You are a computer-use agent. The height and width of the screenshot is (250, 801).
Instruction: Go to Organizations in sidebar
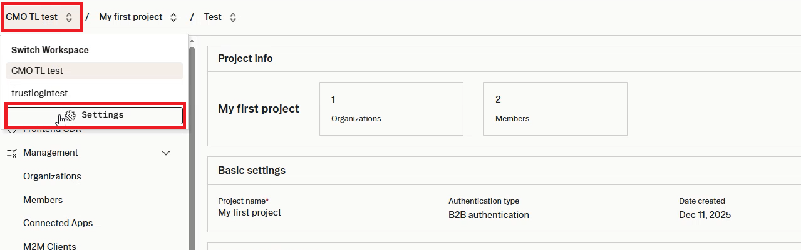pos(52,176)
